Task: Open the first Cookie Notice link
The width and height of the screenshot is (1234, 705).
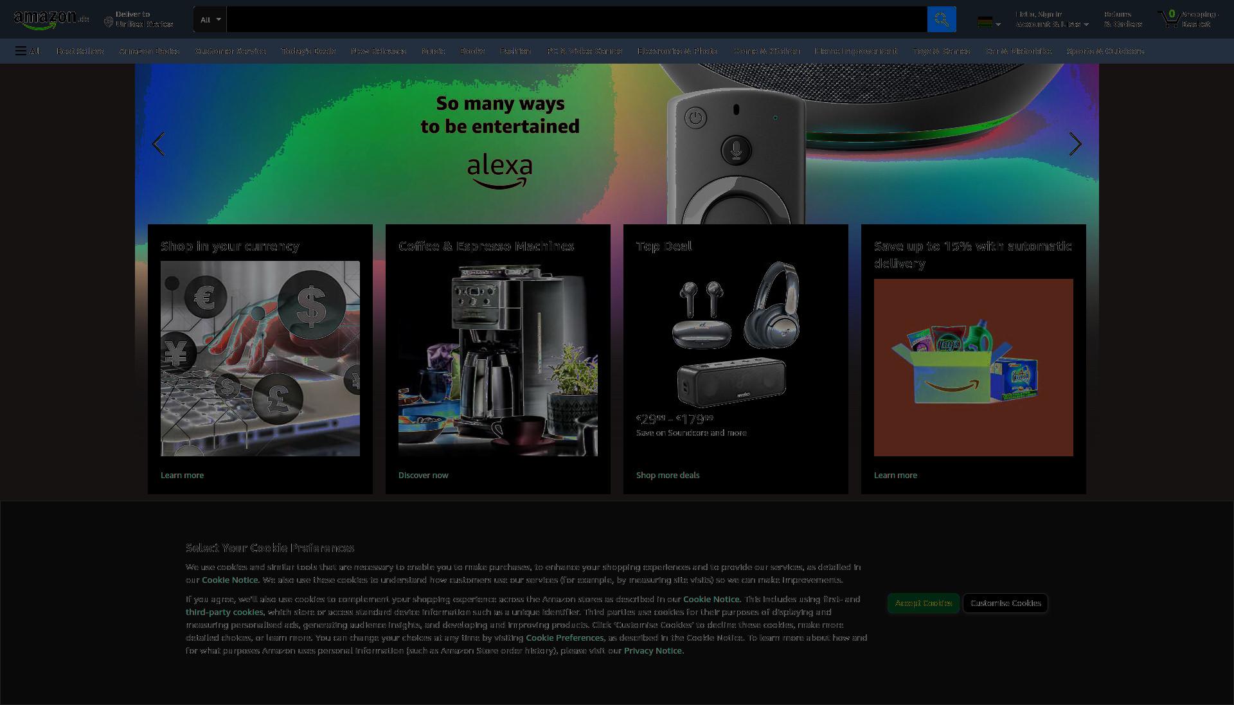Action: [x=229, y=580]
